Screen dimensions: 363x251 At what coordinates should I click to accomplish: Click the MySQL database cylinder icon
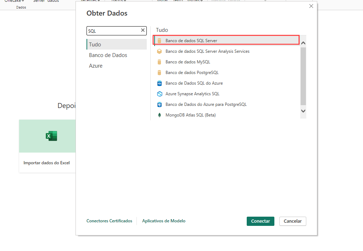tap(159, 62)
